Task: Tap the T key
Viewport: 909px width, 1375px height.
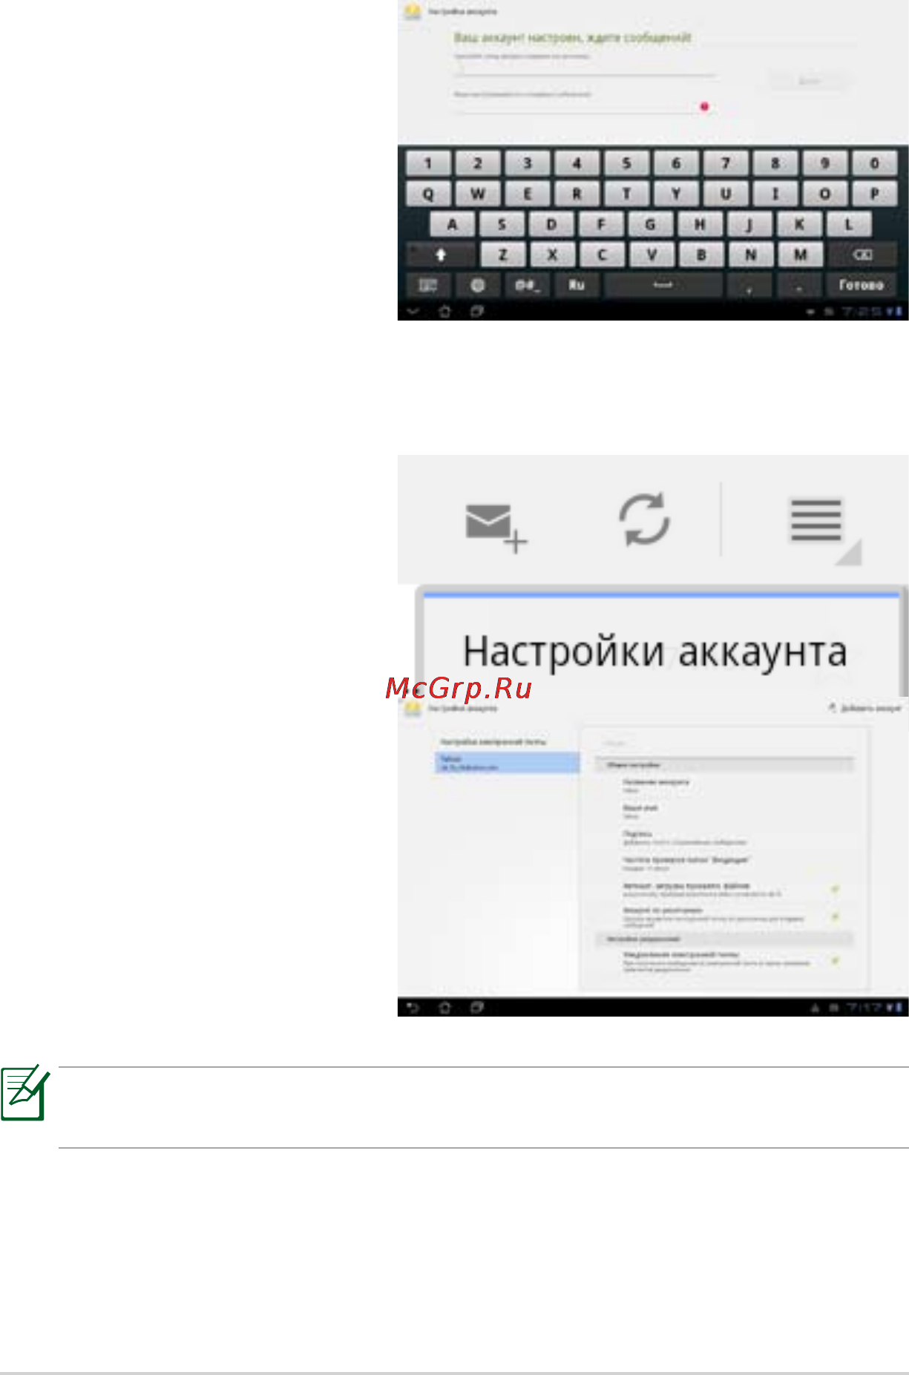Action: click(x=626, y=194)
